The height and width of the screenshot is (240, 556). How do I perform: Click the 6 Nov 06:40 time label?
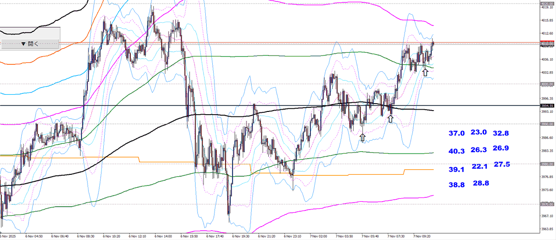pyautogui.click(x=60, y=236)
